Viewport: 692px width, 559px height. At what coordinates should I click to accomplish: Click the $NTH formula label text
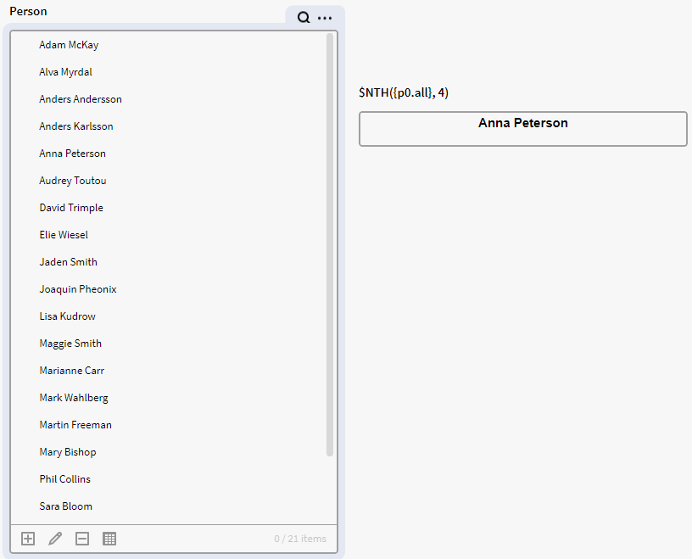[x=404, y=92]
